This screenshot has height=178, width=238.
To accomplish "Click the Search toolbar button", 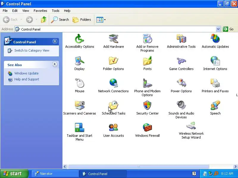I will [x=60, y=20].
